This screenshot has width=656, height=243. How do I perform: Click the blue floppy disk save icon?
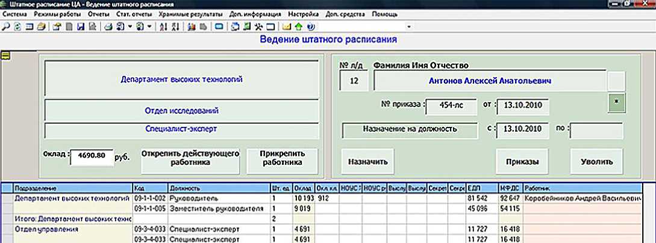80,26
